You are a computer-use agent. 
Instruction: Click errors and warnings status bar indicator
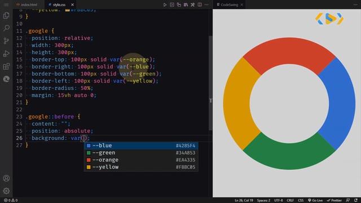coord(11,200)
